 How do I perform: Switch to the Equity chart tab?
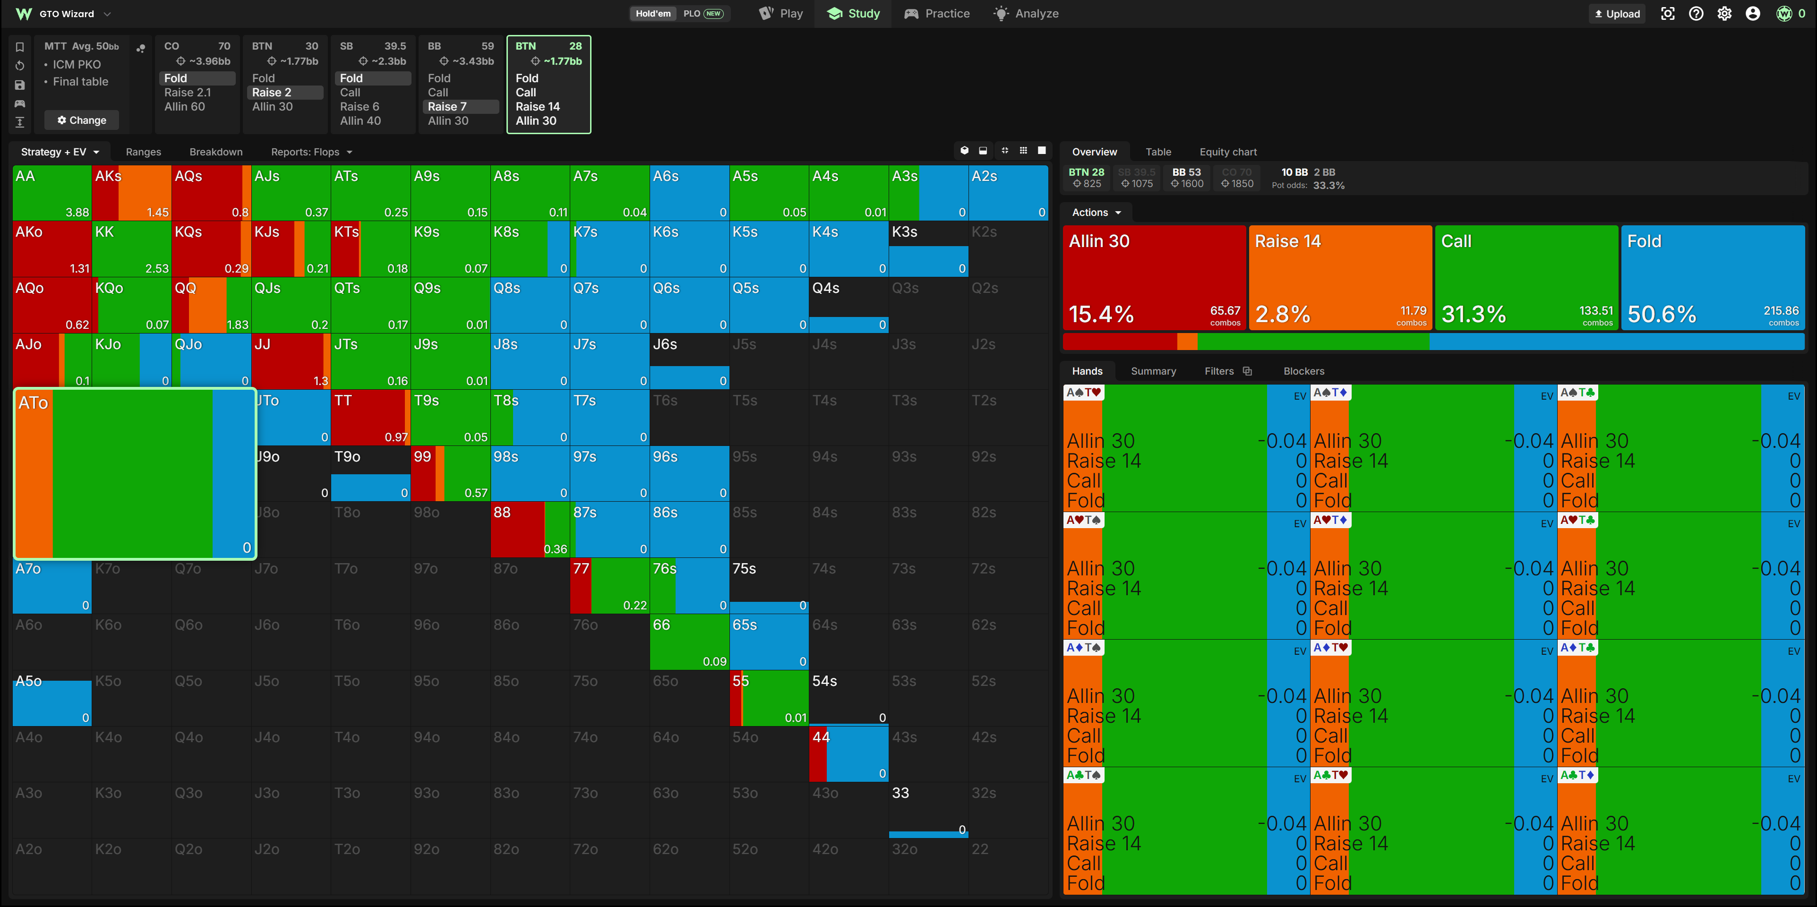click(1228, 152)
